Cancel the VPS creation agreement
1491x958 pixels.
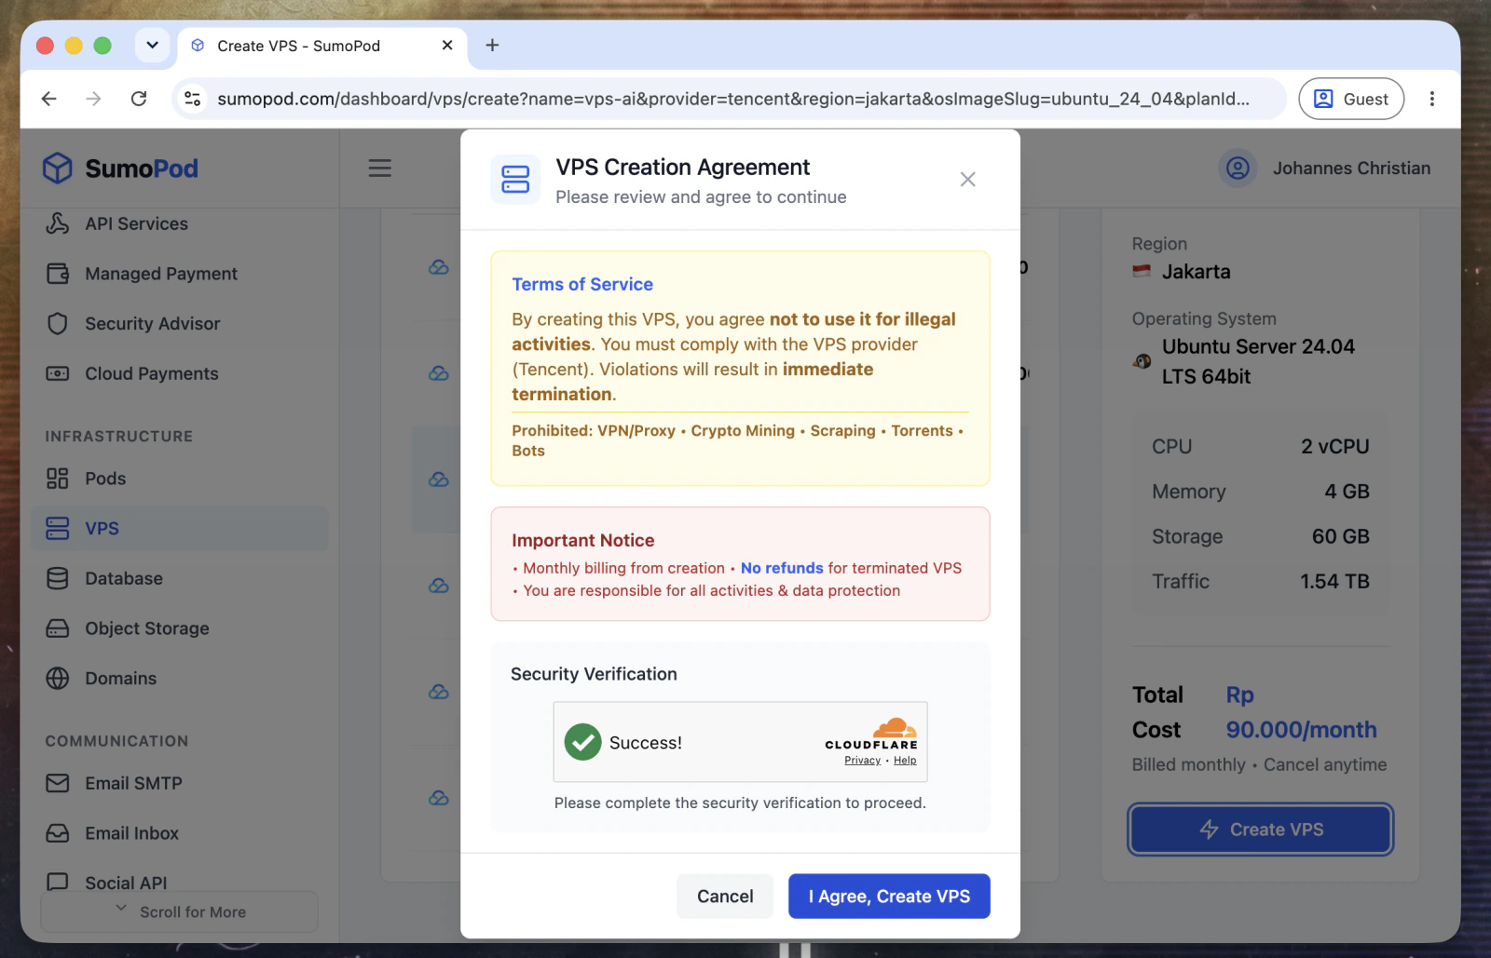725,897
